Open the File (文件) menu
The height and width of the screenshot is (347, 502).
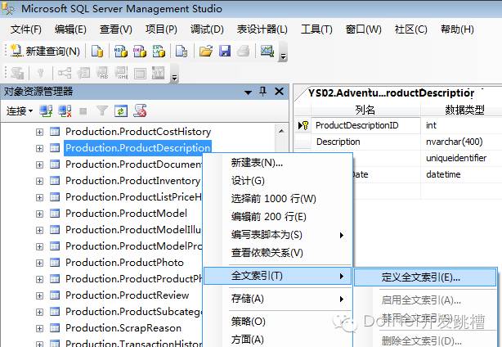(x=26, y=29)
